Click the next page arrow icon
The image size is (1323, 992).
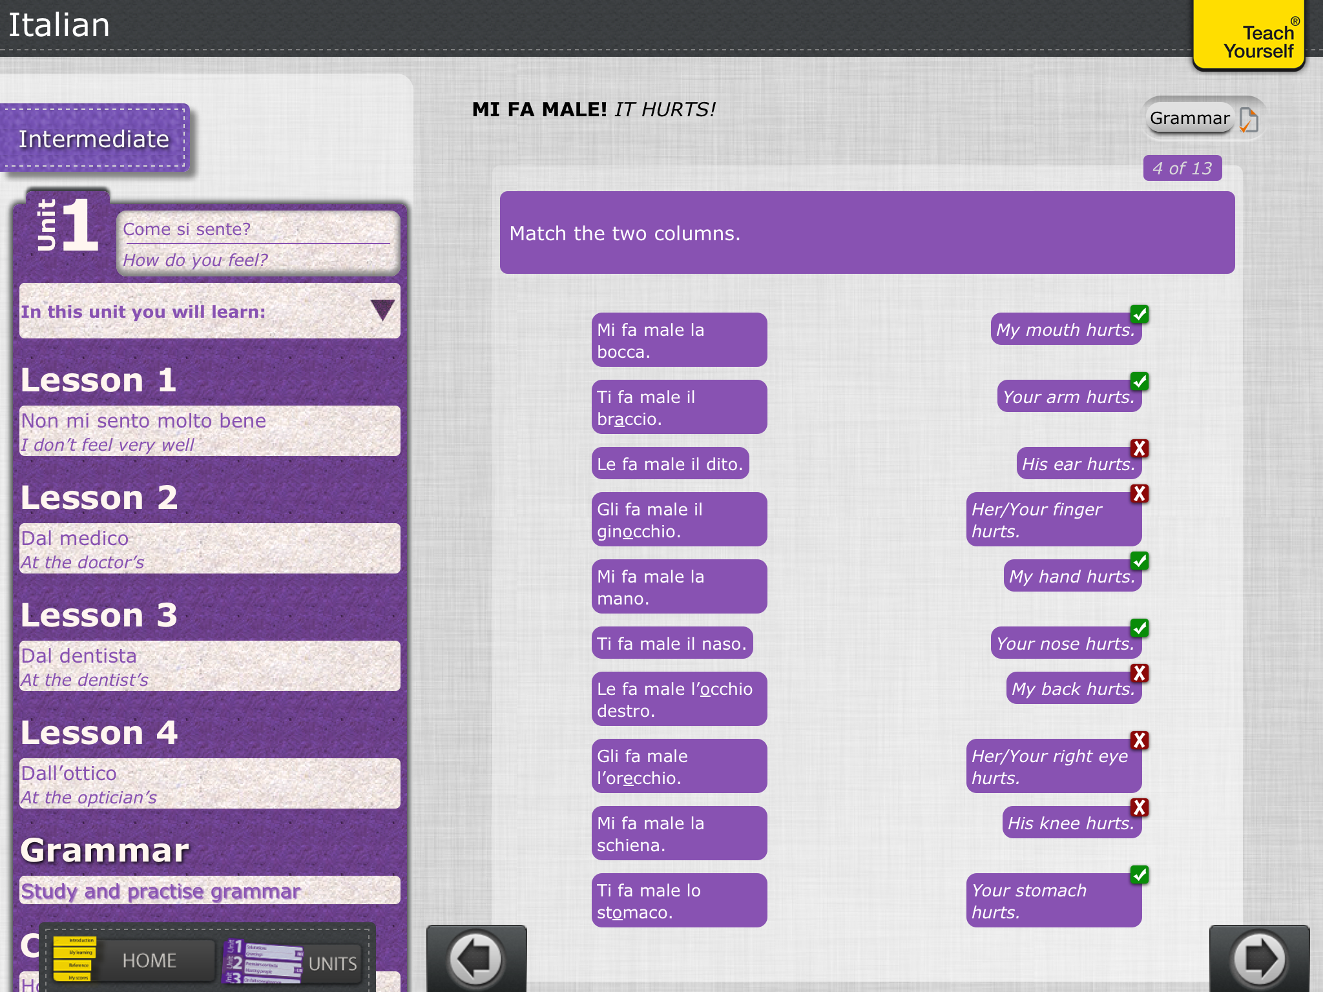[1258, 958]
